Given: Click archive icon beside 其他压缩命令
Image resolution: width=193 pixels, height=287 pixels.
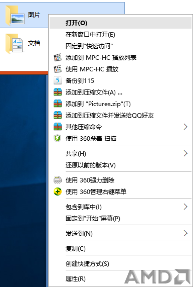Looking at the screenshot, I should (58, 127).
